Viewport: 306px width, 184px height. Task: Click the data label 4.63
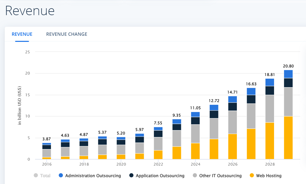[x=65, y=135]
